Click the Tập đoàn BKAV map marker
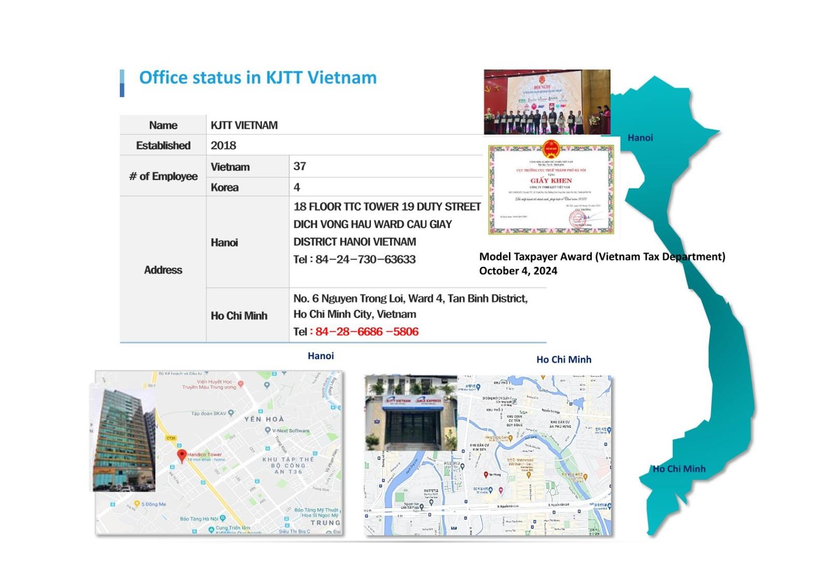 [x=231, y=413]
